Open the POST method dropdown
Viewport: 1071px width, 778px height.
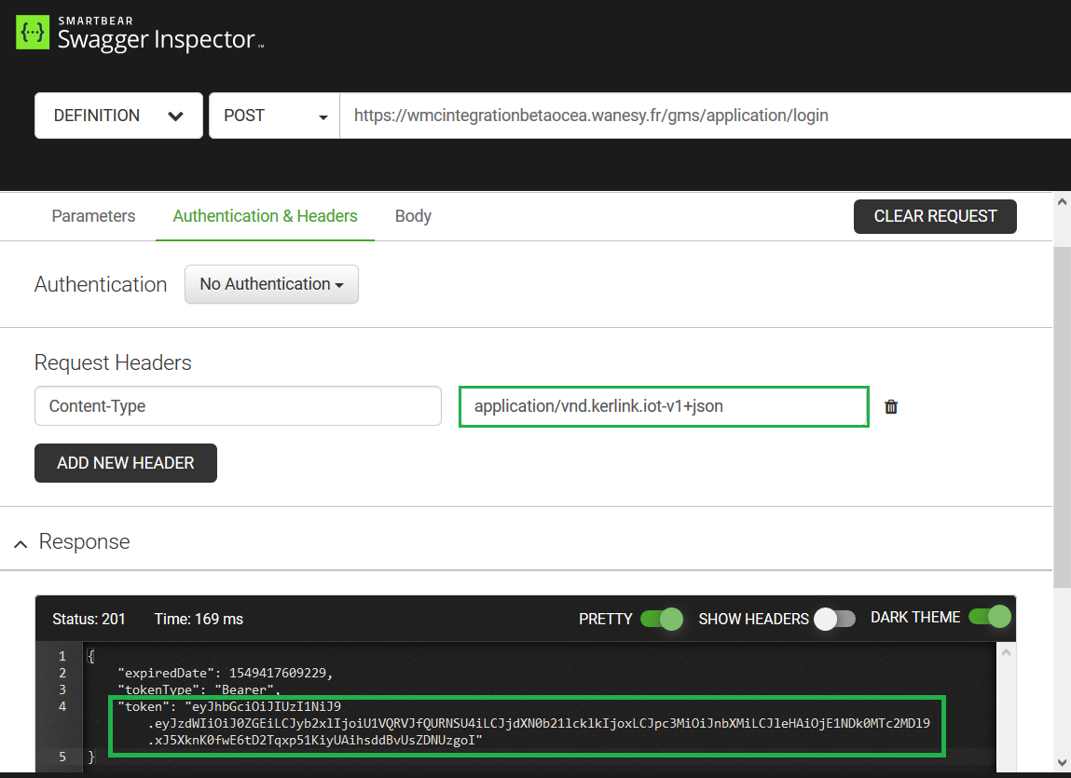tap(274, 116)
